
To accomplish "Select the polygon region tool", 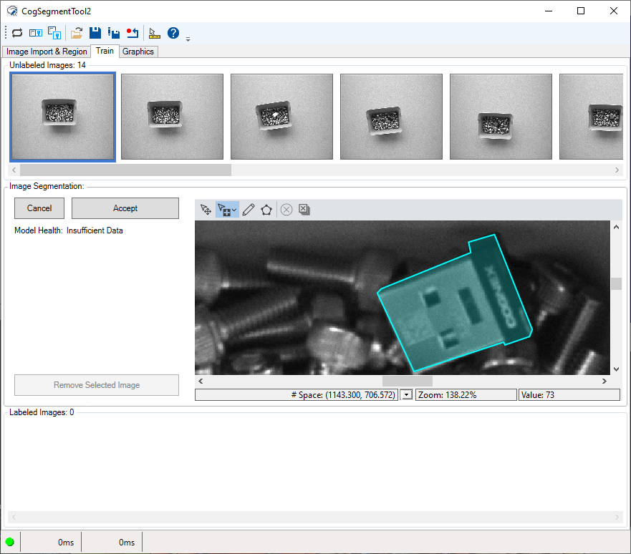I will click(266, 209).
